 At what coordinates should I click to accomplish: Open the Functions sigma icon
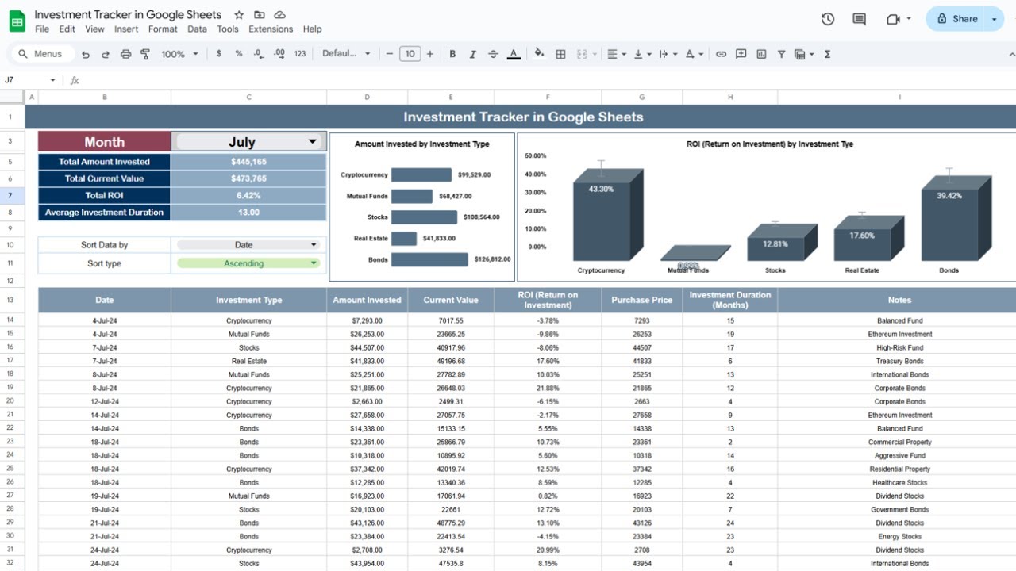(828, 54)
